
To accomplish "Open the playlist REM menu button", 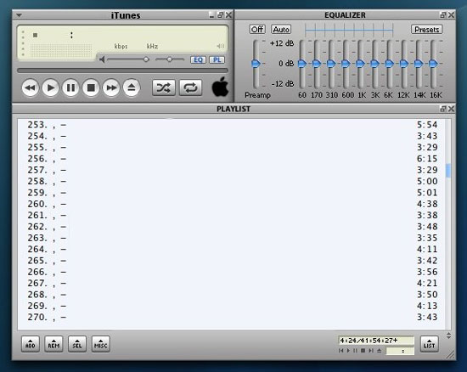I will click(x=53, y=344).
